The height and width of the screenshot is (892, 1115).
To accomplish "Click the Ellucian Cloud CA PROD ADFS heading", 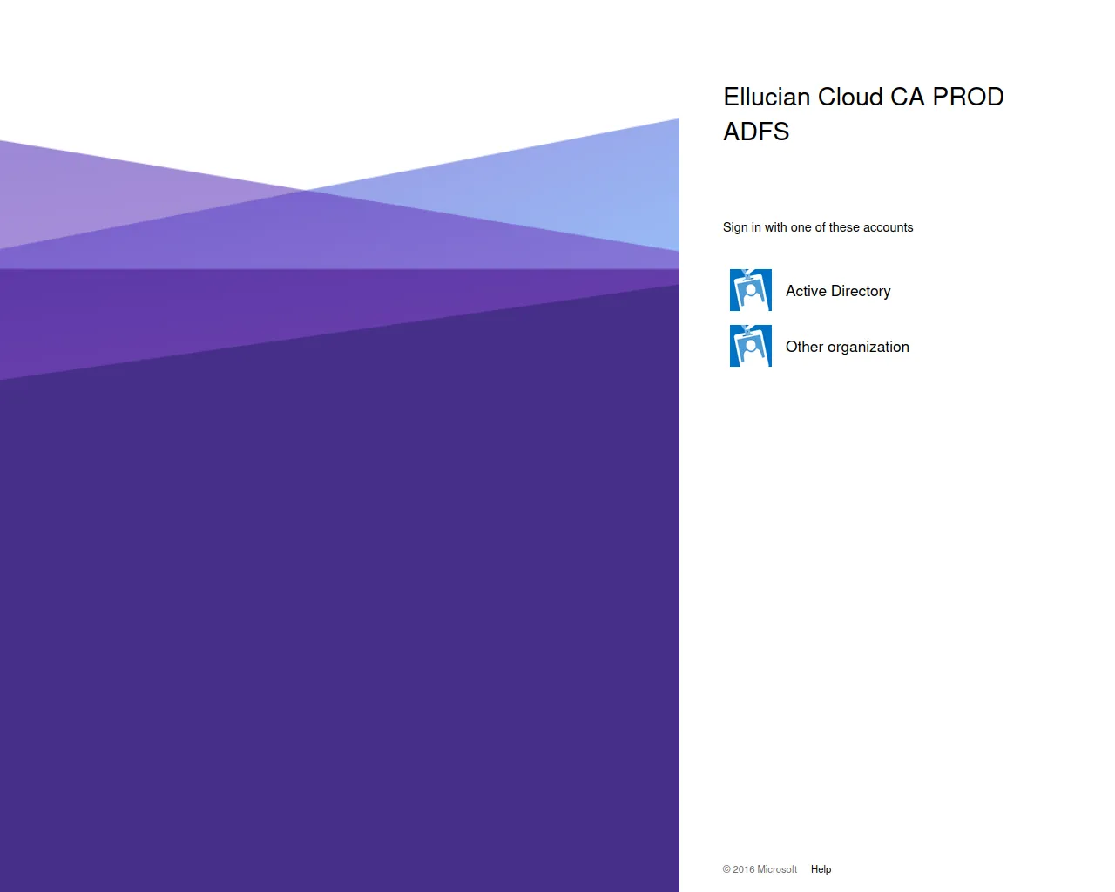I will pyautogui.click(x=863, y=114).
